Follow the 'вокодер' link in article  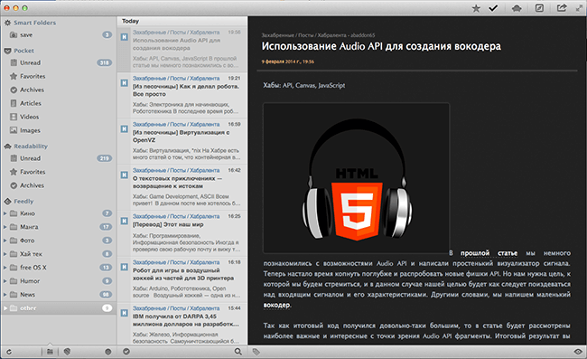[276, 305]
